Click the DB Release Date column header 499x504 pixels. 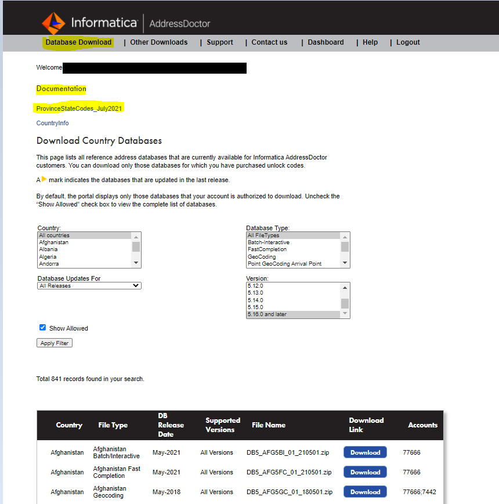[x=171, y=425]
